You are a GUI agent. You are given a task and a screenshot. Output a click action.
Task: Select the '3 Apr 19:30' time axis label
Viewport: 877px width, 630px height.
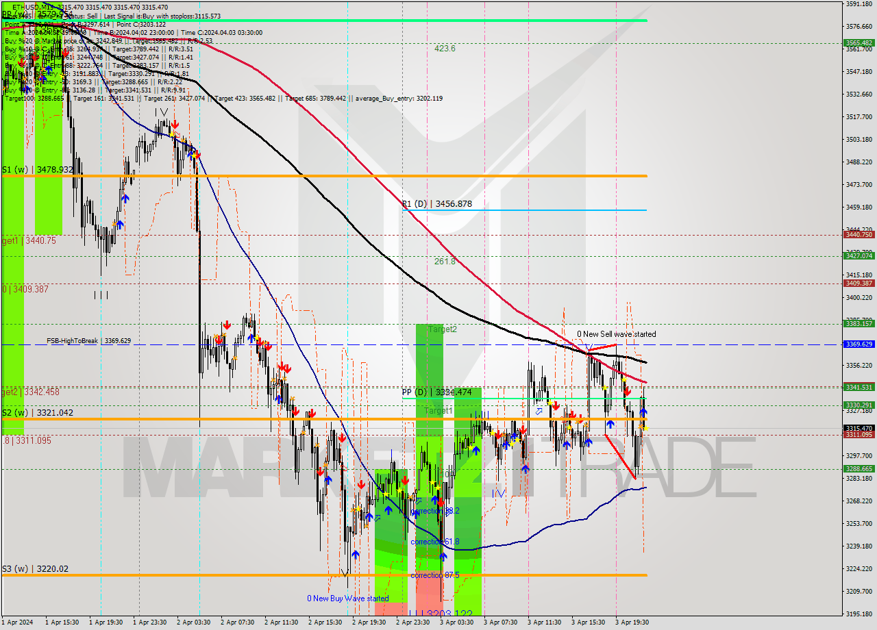click(632, 622)
